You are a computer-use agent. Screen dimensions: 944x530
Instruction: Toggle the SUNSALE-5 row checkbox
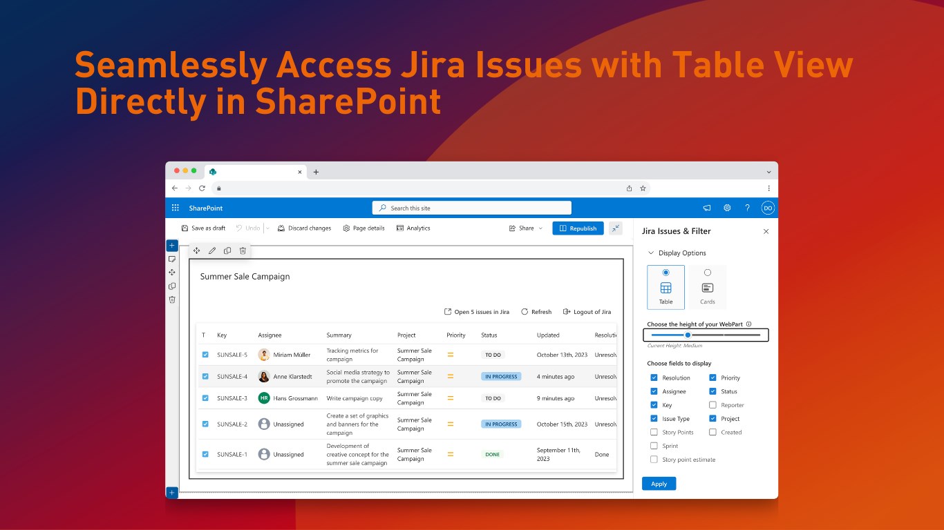tap(205, 355)
